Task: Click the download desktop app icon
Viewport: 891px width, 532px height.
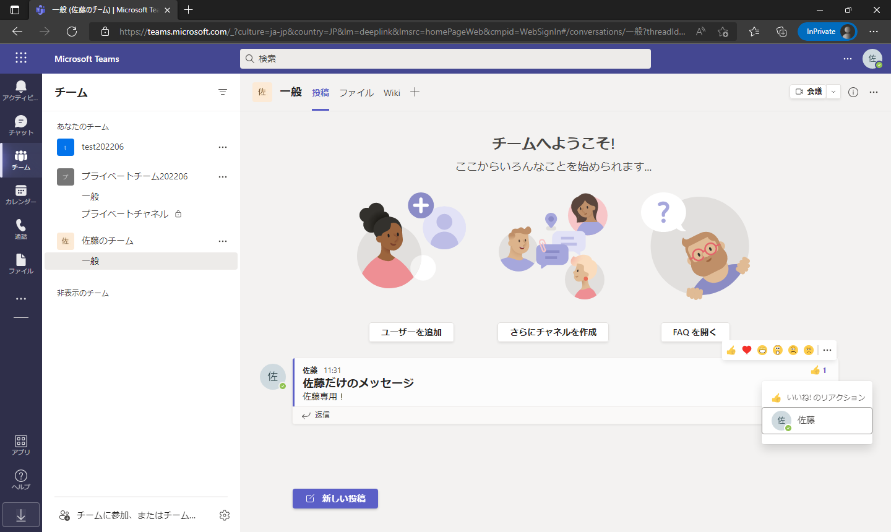Action: (x=21, y=515)
